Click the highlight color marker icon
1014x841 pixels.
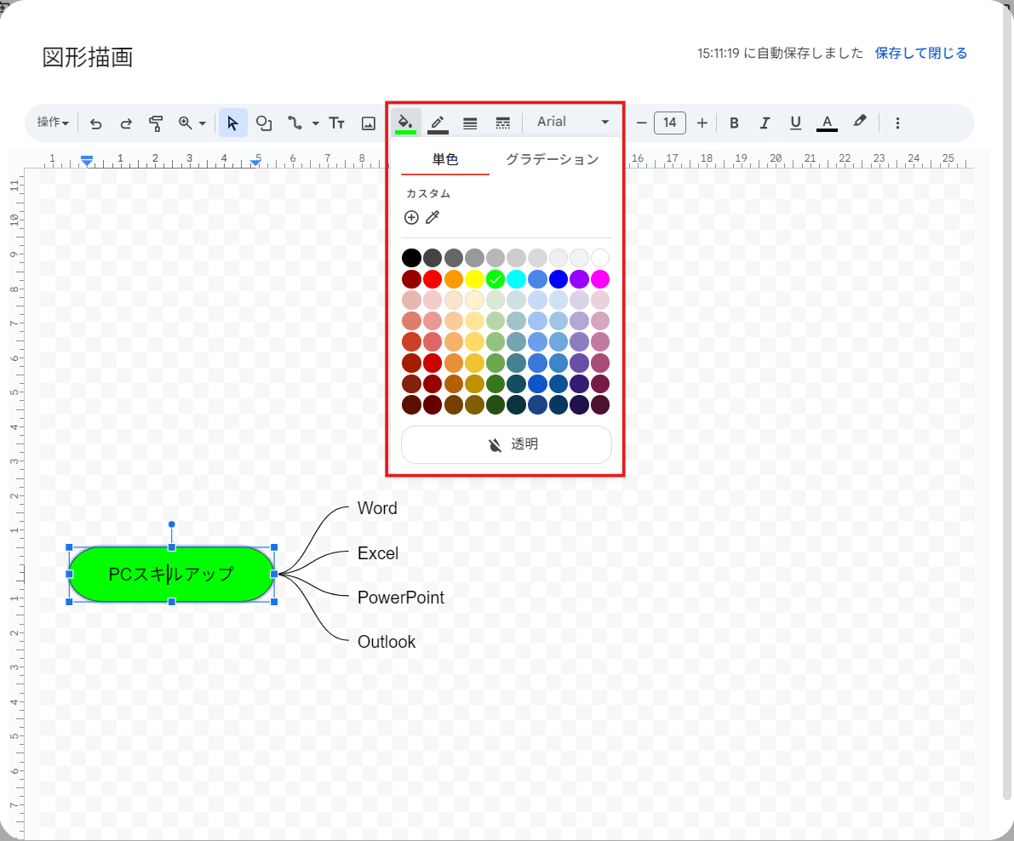click(x=859, y=122)
